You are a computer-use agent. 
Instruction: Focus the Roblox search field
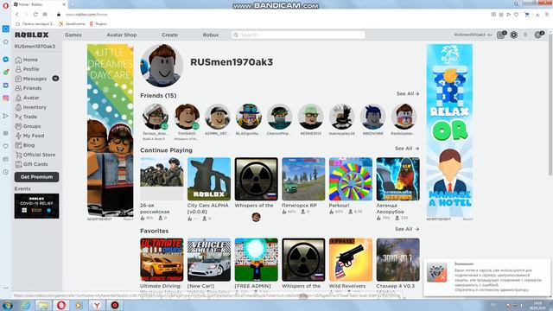click(x=298, y=35)
